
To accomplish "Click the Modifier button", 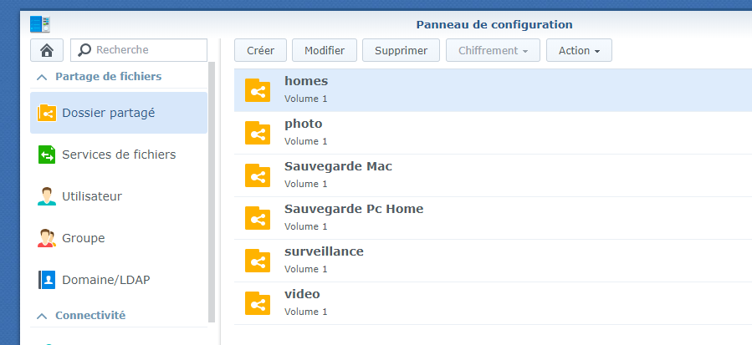I will [325, 50].
